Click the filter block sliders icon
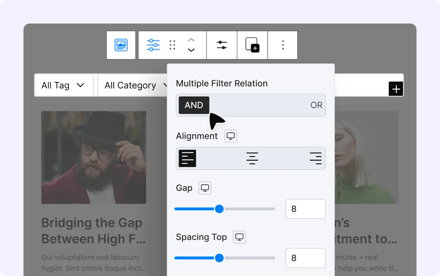440x276 pixels. 153,45
